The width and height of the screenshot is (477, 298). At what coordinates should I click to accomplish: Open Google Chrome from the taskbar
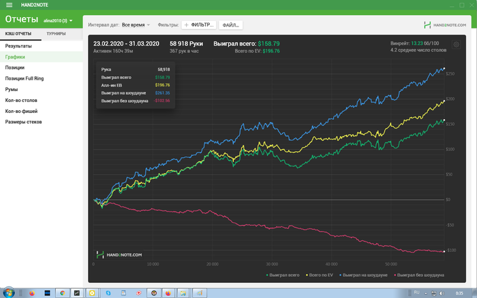(x=63, y=293)
